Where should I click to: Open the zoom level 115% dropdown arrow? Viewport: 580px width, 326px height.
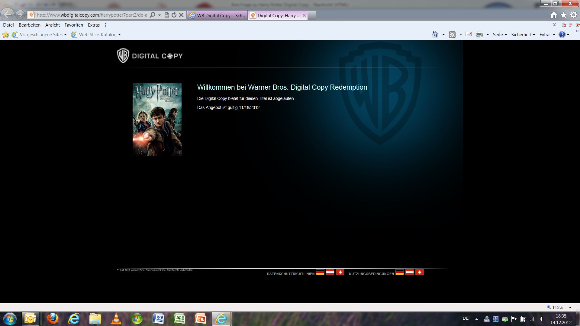pyautogui.click(x=570, y=308)
